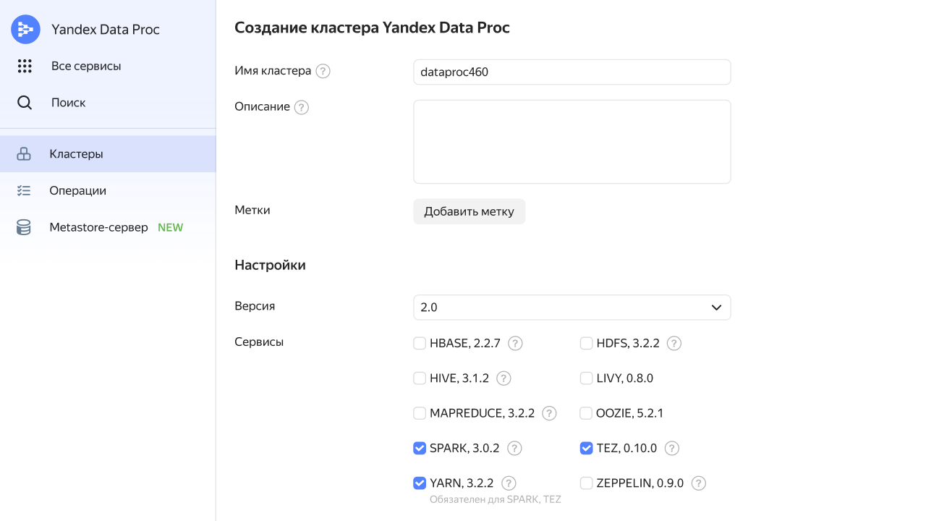926x521 pixels.
Task: Click the Метки field label
Action: pyautogui.click(x=252, y=211)
